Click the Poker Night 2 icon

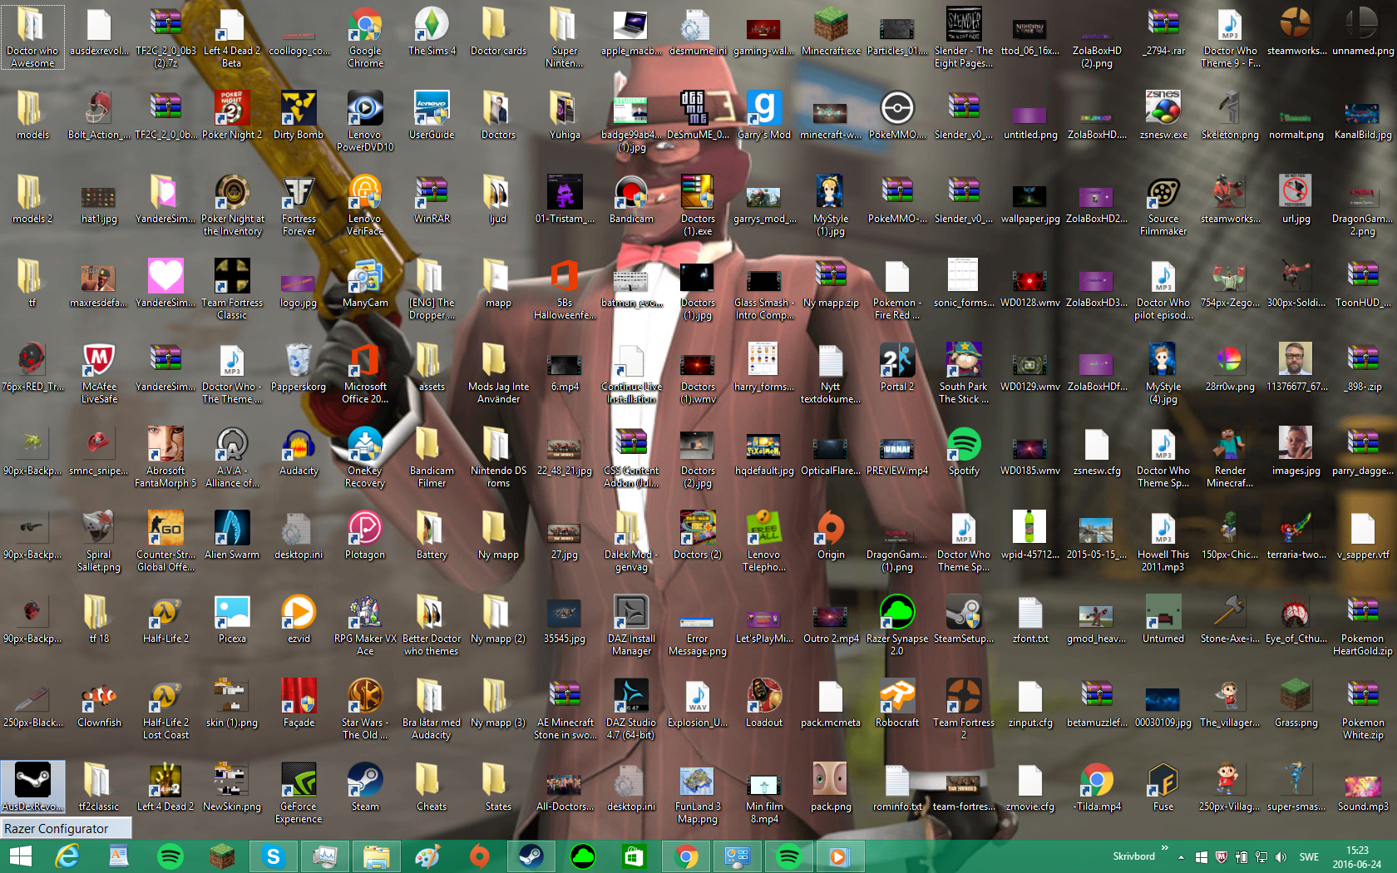(232, 116)
